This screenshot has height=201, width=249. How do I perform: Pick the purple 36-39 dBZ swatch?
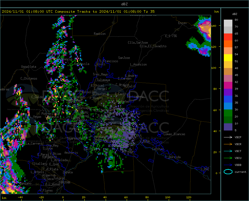click(x=228, y=92)
